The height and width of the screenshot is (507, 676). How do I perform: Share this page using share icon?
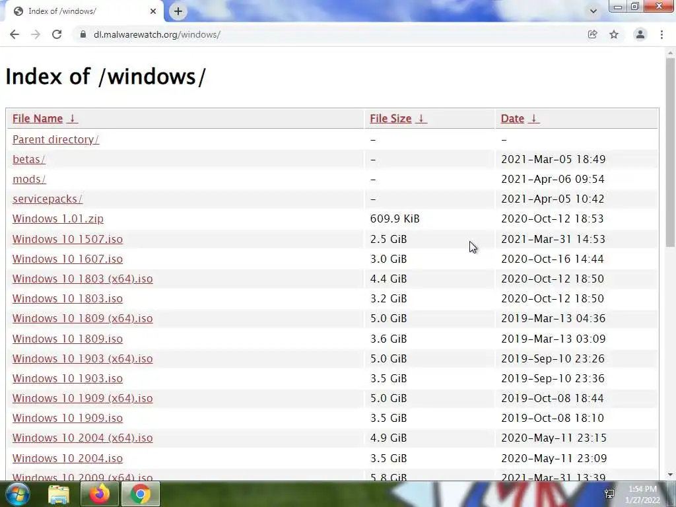[592, 34]
